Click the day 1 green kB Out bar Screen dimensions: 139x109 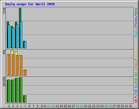tap(9, 91)
